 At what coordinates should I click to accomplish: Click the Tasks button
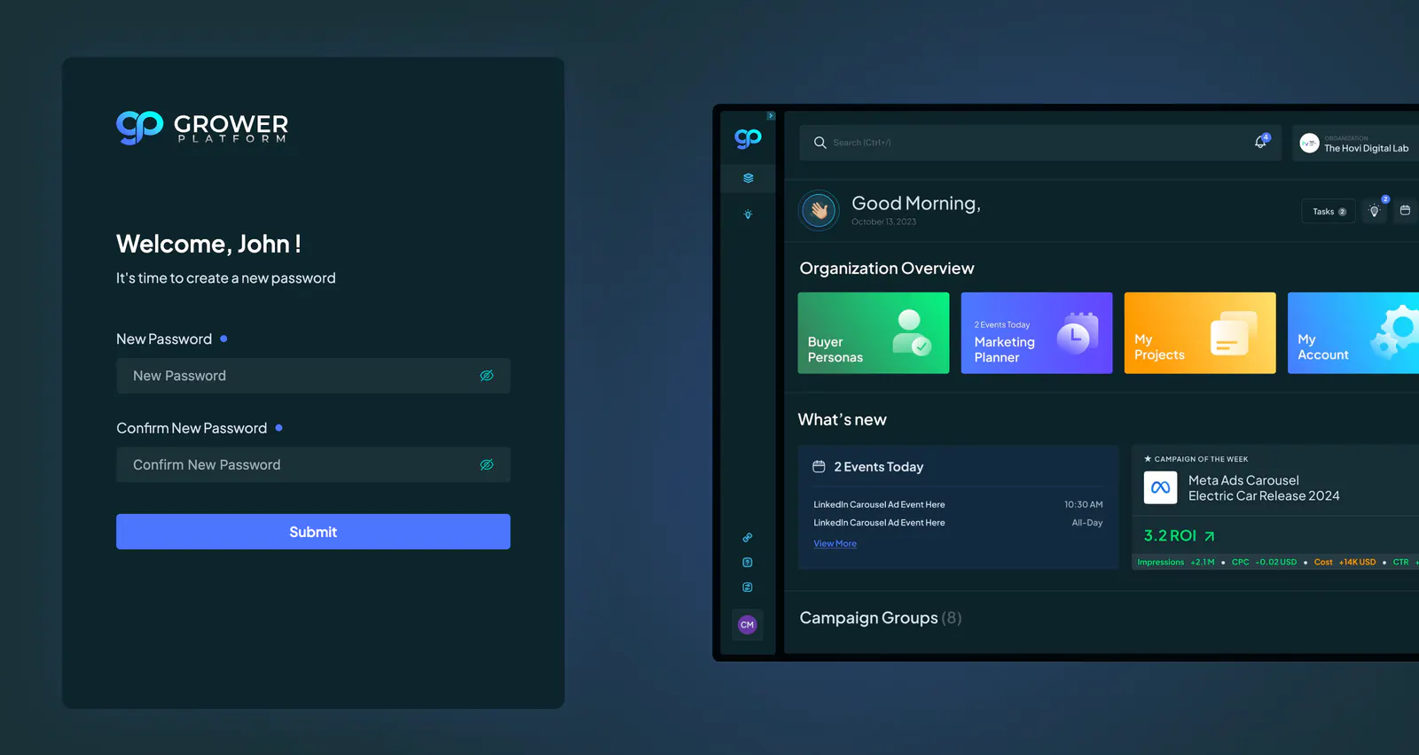1329,212
